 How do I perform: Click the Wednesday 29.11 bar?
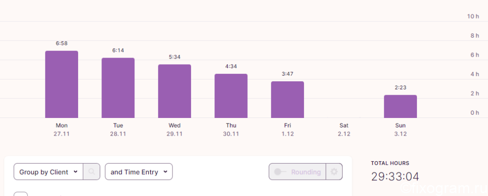174,91
